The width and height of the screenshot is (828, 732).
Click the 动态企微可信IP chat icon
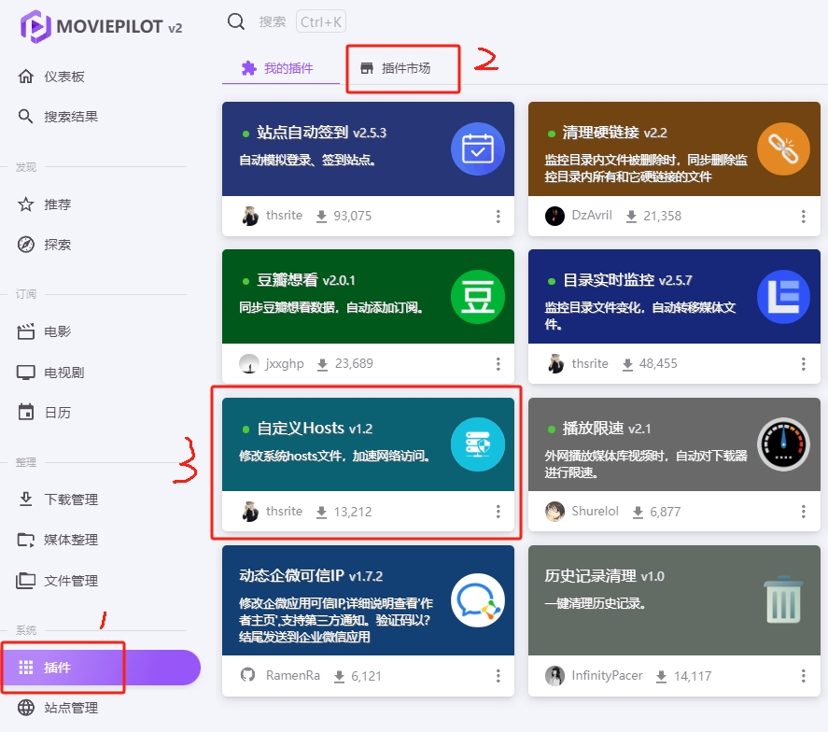point(478,600)
